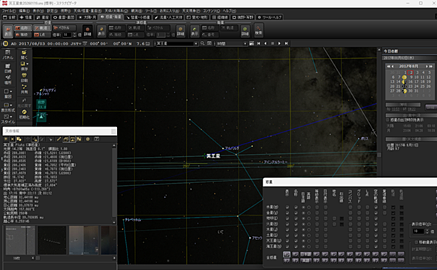Open the ファイル menu
Screen dimensions: 437x270
[9, 11]
